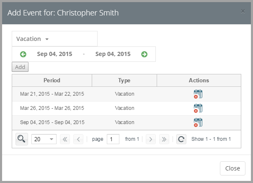The image size is (253, 183).
Task: Go to the next page of results
Action: 151,139
